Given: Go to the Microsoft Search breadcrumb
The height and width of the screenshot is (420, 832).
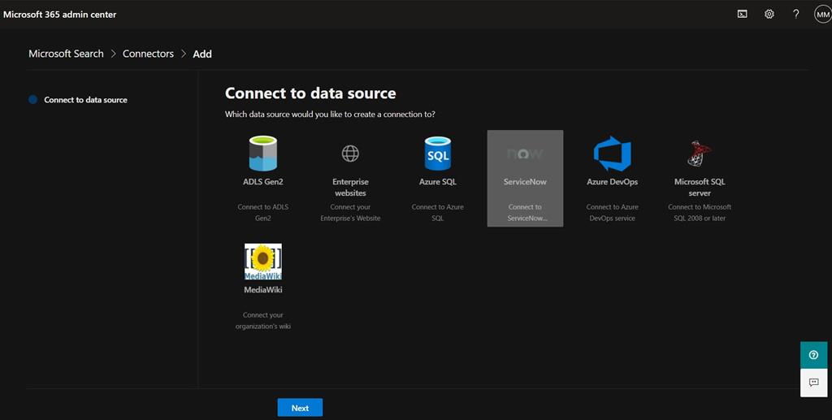Looking at the screenshot, I should [x=67, y=54].
